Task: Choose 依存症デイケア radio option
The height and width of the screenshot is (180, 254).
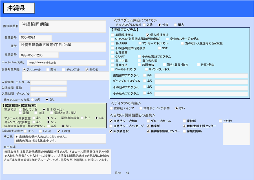Action: pyautogui.click(x=111, y=108)
